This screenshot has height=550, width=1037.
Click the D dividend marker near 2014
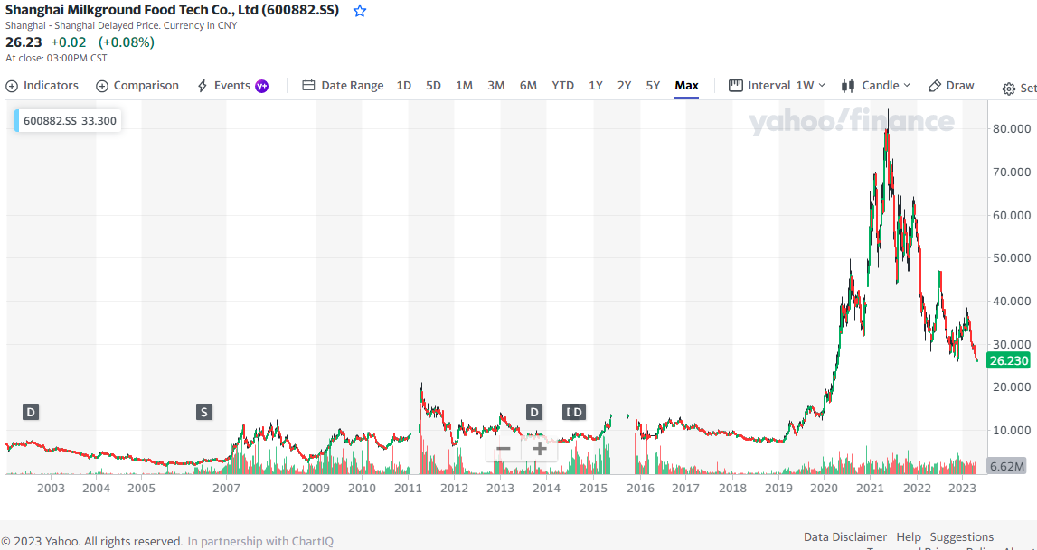[534, 413]
